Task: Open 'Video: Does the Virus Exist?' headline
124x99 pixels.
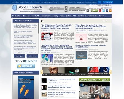Action: pos(90,27)
